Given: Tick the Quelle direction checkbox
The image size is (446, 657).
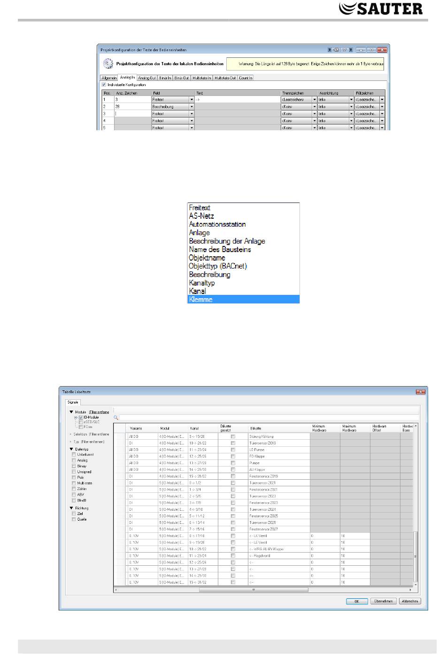Looking at the screenshot, I should click(74, 519).
